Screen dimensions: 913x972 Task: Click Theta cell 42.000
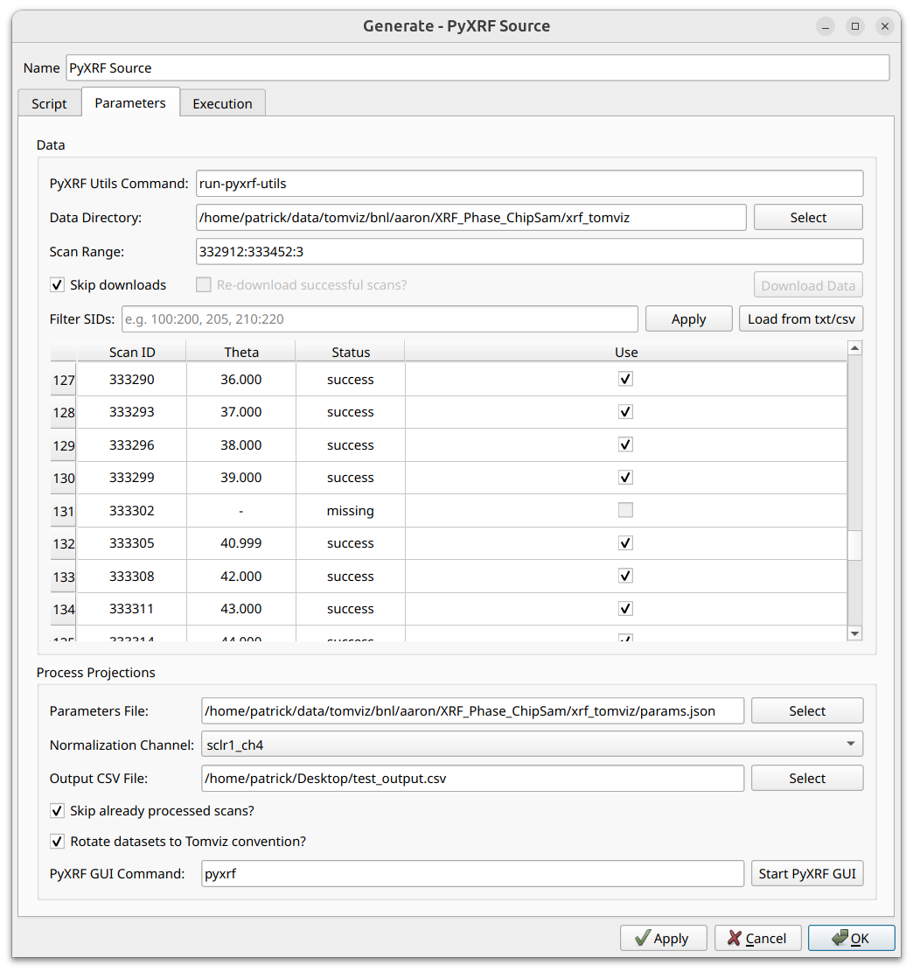click(x=241, y=576)
